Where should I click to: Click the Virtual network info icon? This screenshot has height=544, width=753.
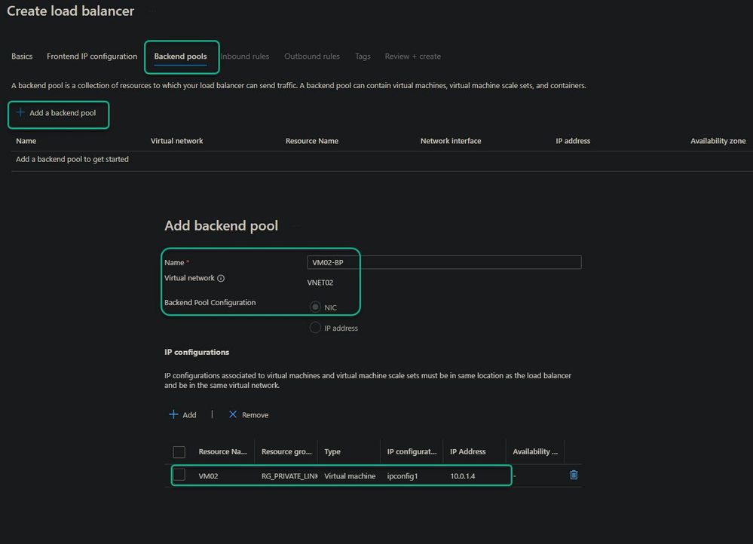[221, 278]
